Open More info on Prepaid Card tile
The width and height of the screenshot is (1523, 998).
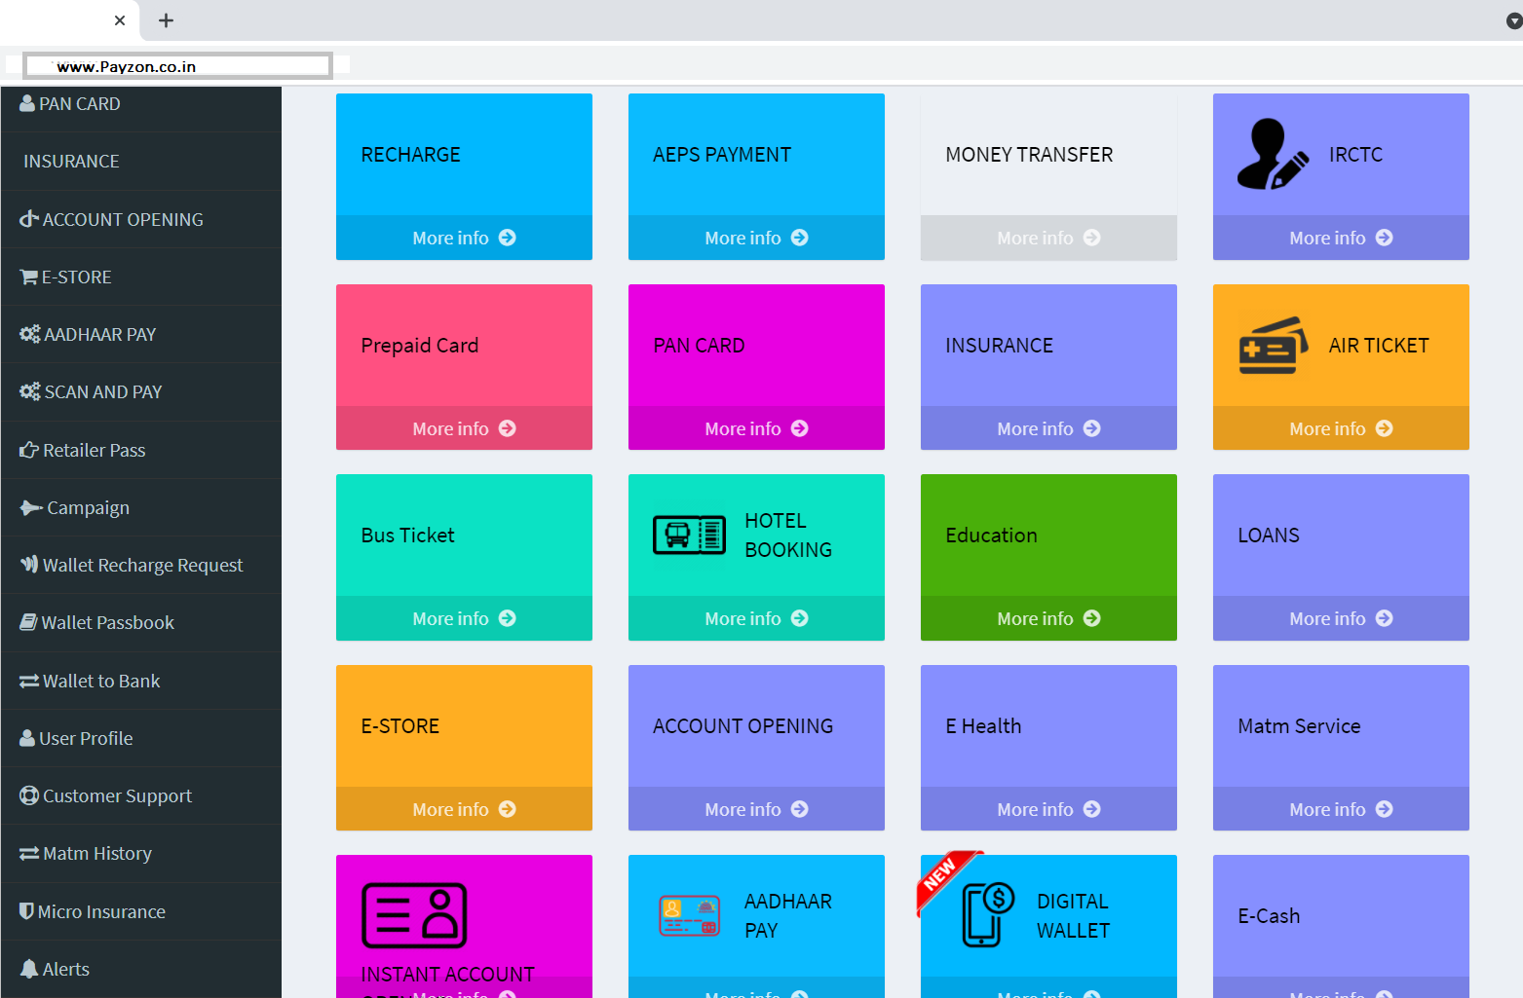point(463,428)
